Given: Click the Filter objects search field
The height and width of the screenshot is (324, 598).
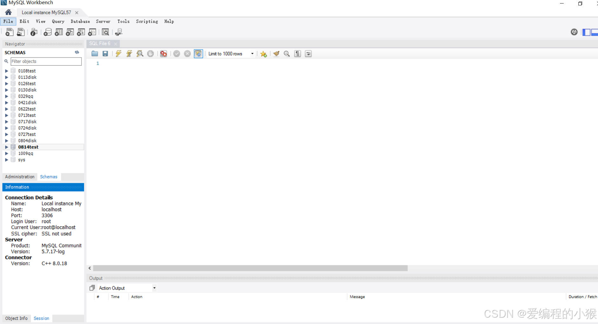Looking at the screenshot, I should [x=46, y=61].
